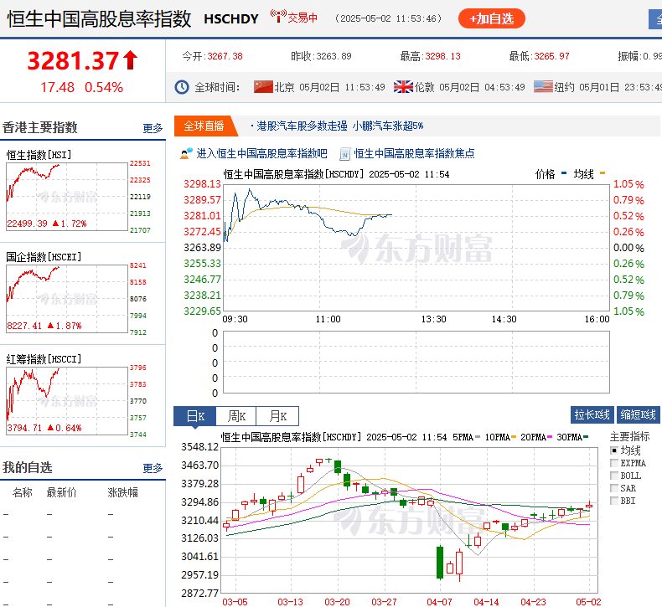Image resolution: width=662 pixels, height=607 pixels.
Task: Click the 最新价 column header
Action: (x=62, y=492)
